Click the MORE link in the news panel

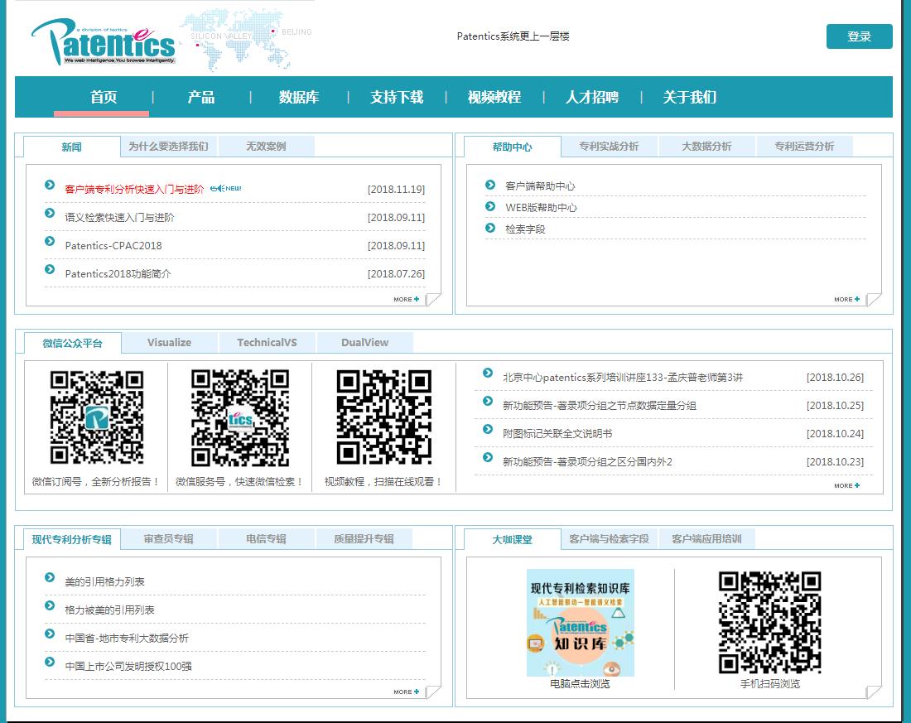406,299
